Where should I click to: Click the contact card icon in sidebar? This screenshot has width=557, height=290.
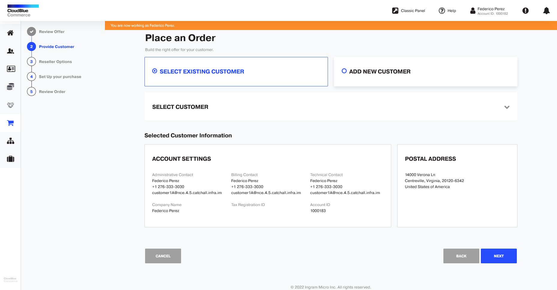tap(11, 69)
